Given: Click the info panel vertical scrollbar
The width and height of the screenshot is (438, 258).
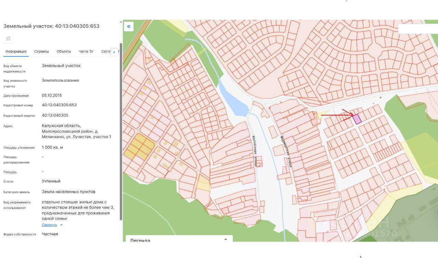Looking at the screenshot, I should (121, 132).
